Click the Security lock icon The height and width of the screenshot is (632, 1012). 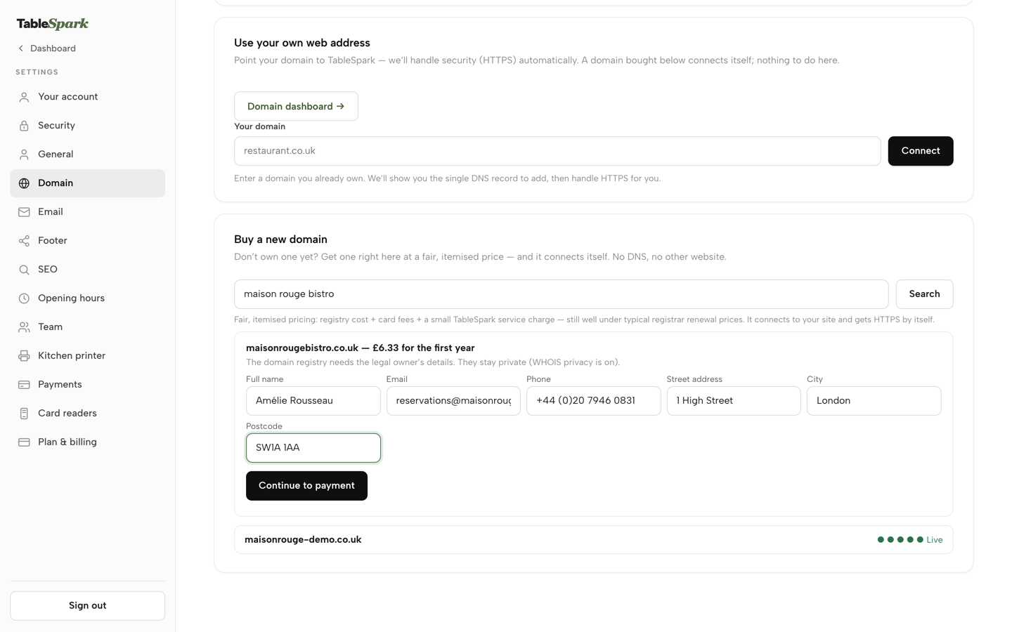24,126
